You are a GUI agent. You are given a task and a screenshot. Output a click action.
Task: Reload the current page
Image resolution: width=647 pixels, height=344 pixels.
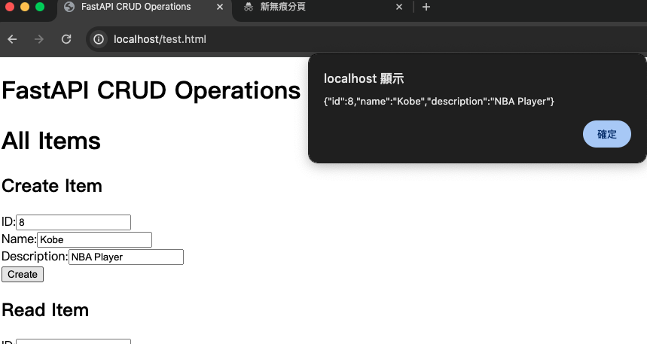pyautogui.click(x=66, y=39)
